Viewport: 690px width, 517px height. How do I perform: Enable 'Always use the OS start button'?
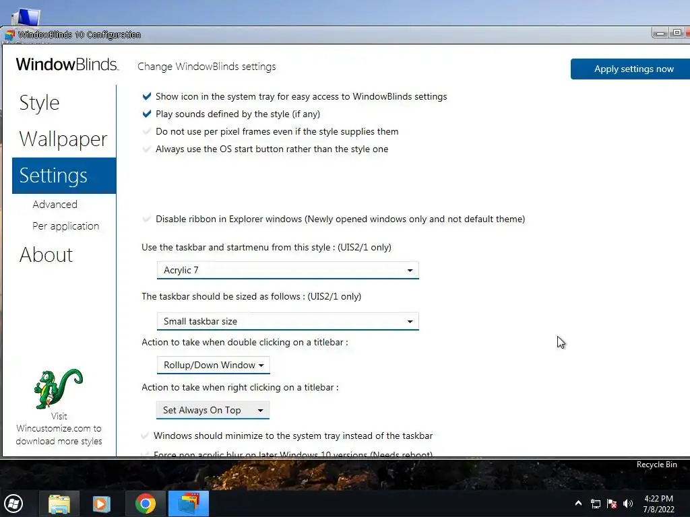[x=147, y=149]
